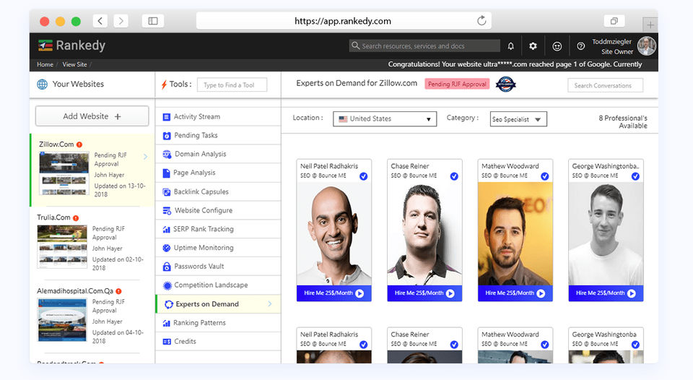Click Mathew Woodward photo in top row
This screenshot has width=693, height=380.
pos(515,233)
